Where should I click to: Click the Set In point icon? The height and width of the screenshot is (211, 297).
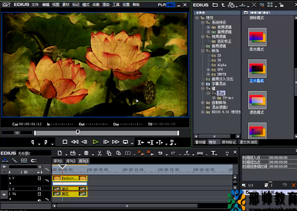tap(33, 142)
